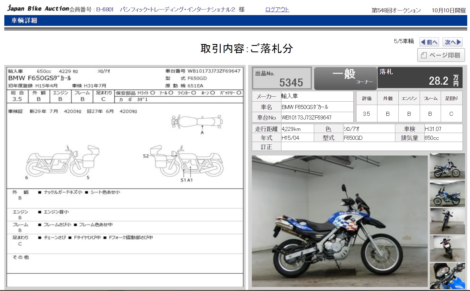Viewport: 470px width, 291px height.
Task: Click the Japan Bike Auction logo
Action: pyautogui.click(x=38, y=8)
